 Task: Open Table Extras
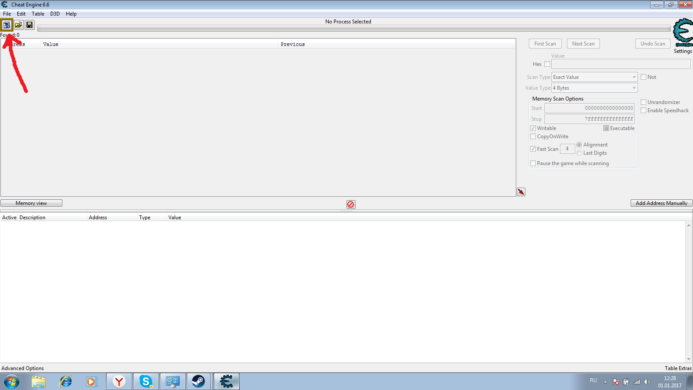678,368
